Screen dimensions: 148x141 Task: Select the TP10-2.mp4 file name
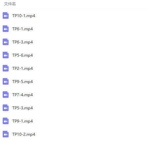pyautogui.click(x=24, y=134)
